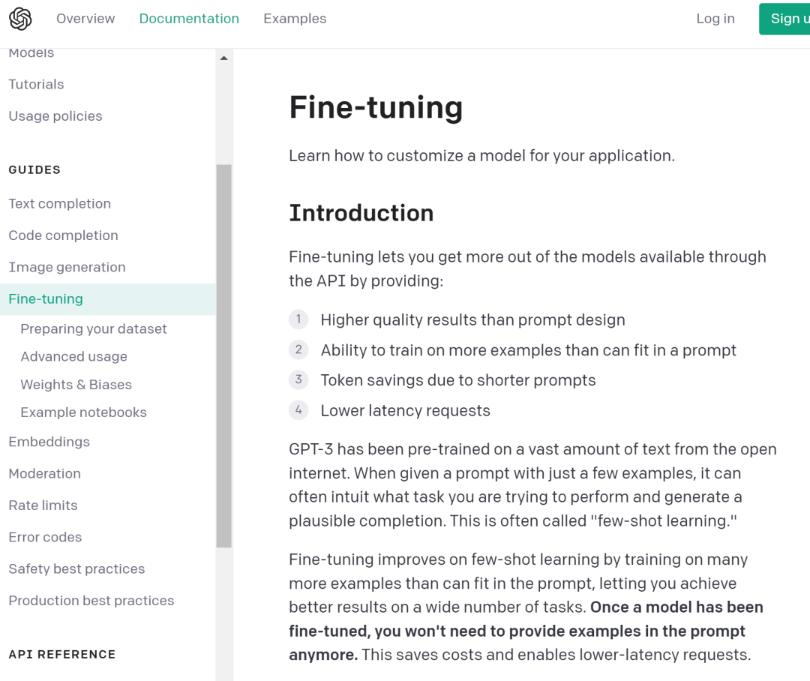This screenshot has width=810, height=681.
Task: Open the Overview tab
Action: (x=85, y=19)
